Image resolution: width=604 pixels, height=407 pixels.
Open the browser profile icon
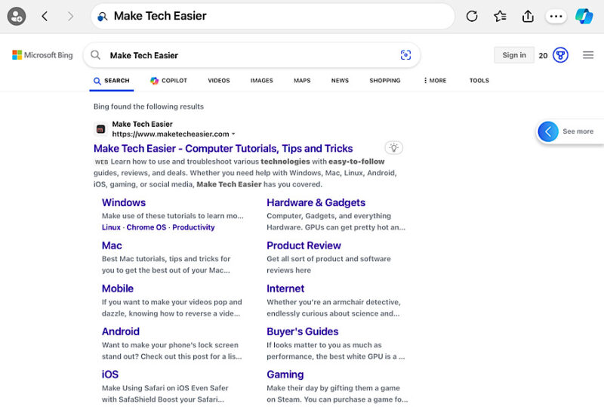(x=17, y=16)
